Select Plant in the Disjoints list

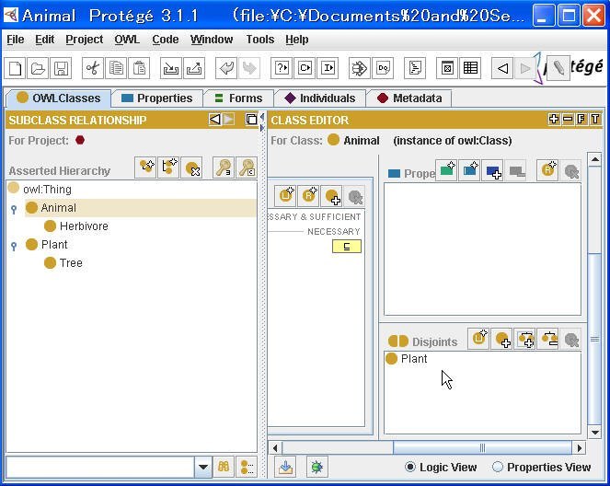point(407,358)
